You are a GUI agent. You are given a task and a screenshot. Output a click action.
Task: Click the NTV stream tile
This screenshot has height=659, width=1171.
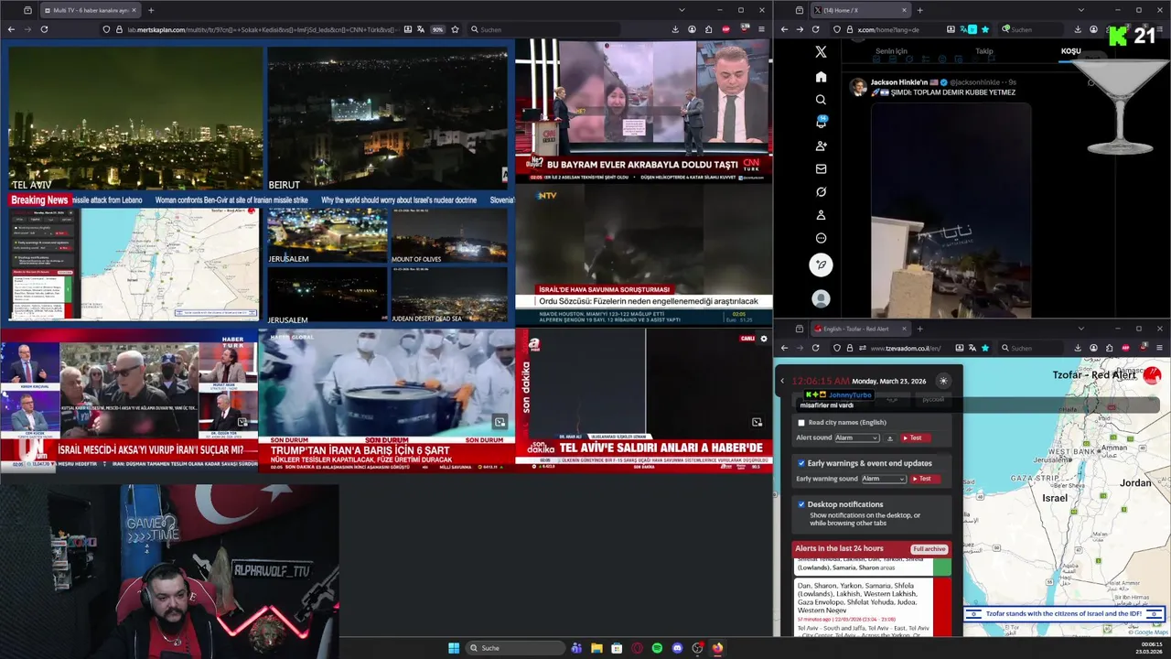coord(643,254)
